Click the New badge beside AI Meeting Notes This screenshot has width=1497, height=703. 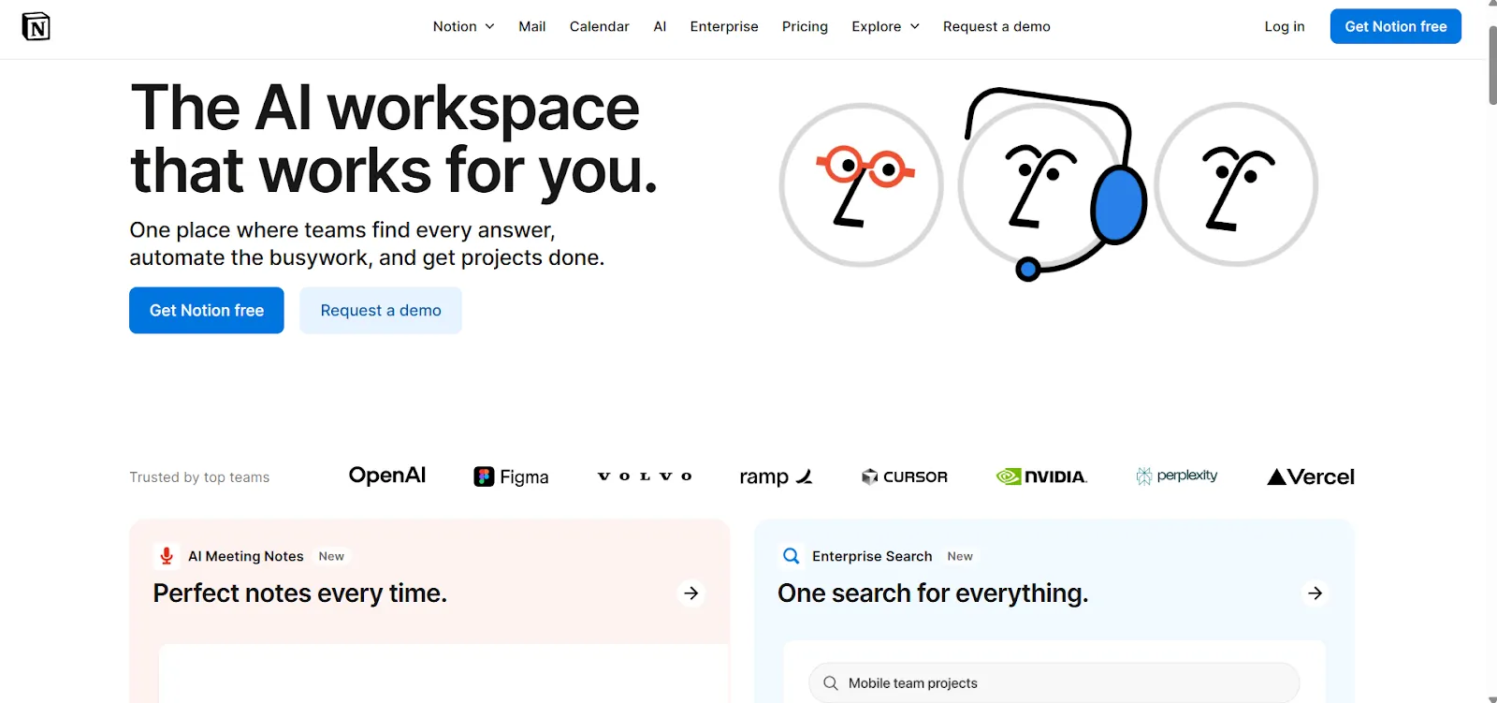pyautogui.click(x=331, y=556)
